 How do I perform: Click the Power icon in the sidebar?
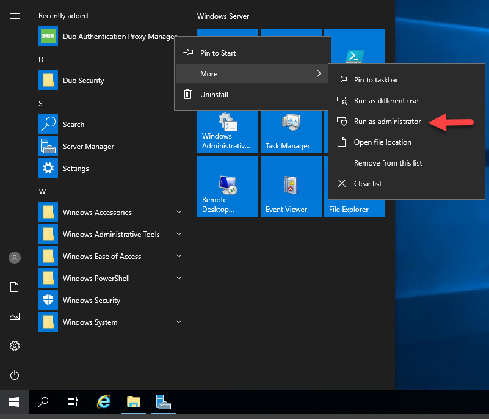click(x=14, y=375)
